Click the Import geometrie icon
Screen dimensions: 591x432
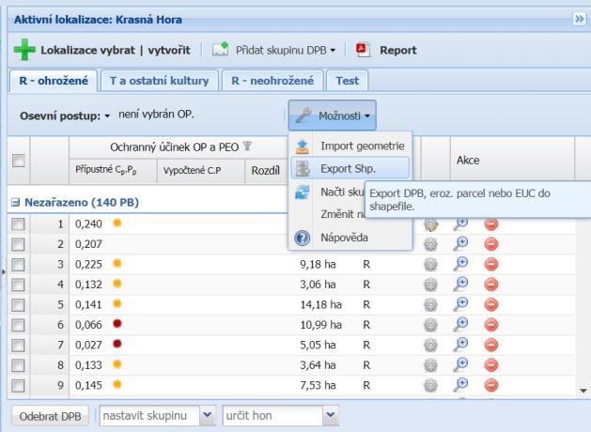(303, 146)
